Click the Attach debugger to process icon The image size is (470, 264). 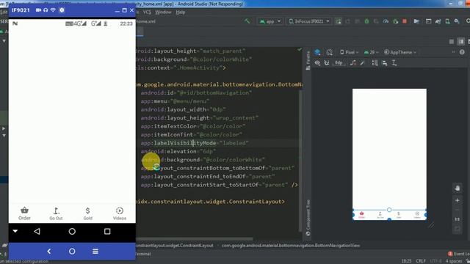pos(395,21)
